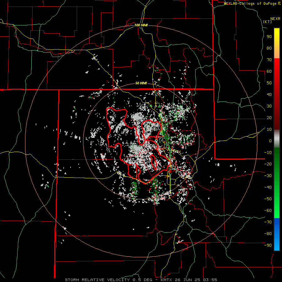Screen dimensions: 282x282
Task: Click the "26 JUN 25" date text
Action: pyautogui.click(x=189, y=280)
